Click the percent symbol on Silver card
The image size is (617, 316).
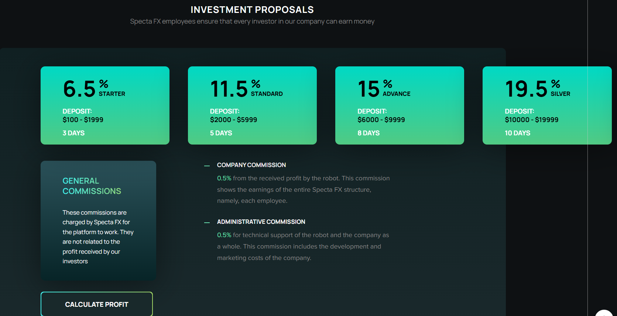[556, 84]
